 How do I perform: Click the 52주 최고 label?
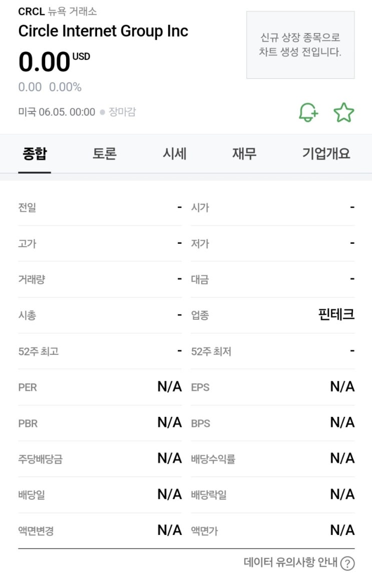pos(38,351)
